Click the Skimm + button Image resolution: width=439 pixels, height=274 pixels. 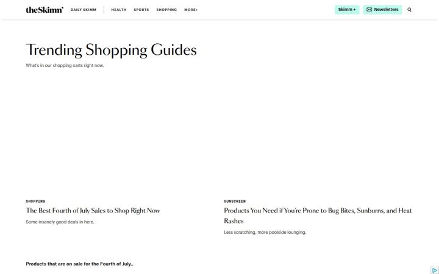coord(347,10)
